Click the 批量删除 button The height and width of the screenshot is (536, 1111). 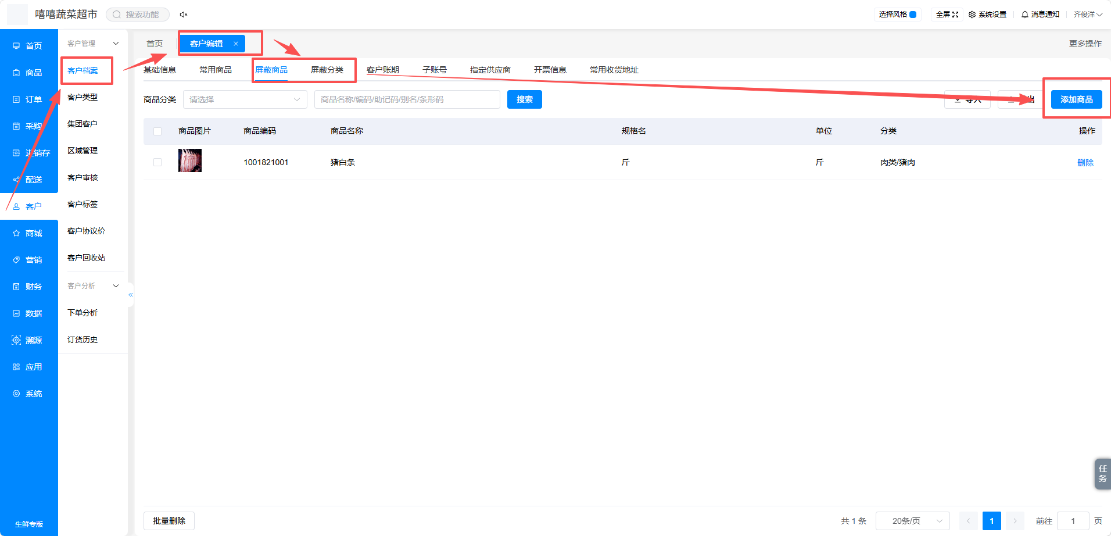click(x=169, y=521)
